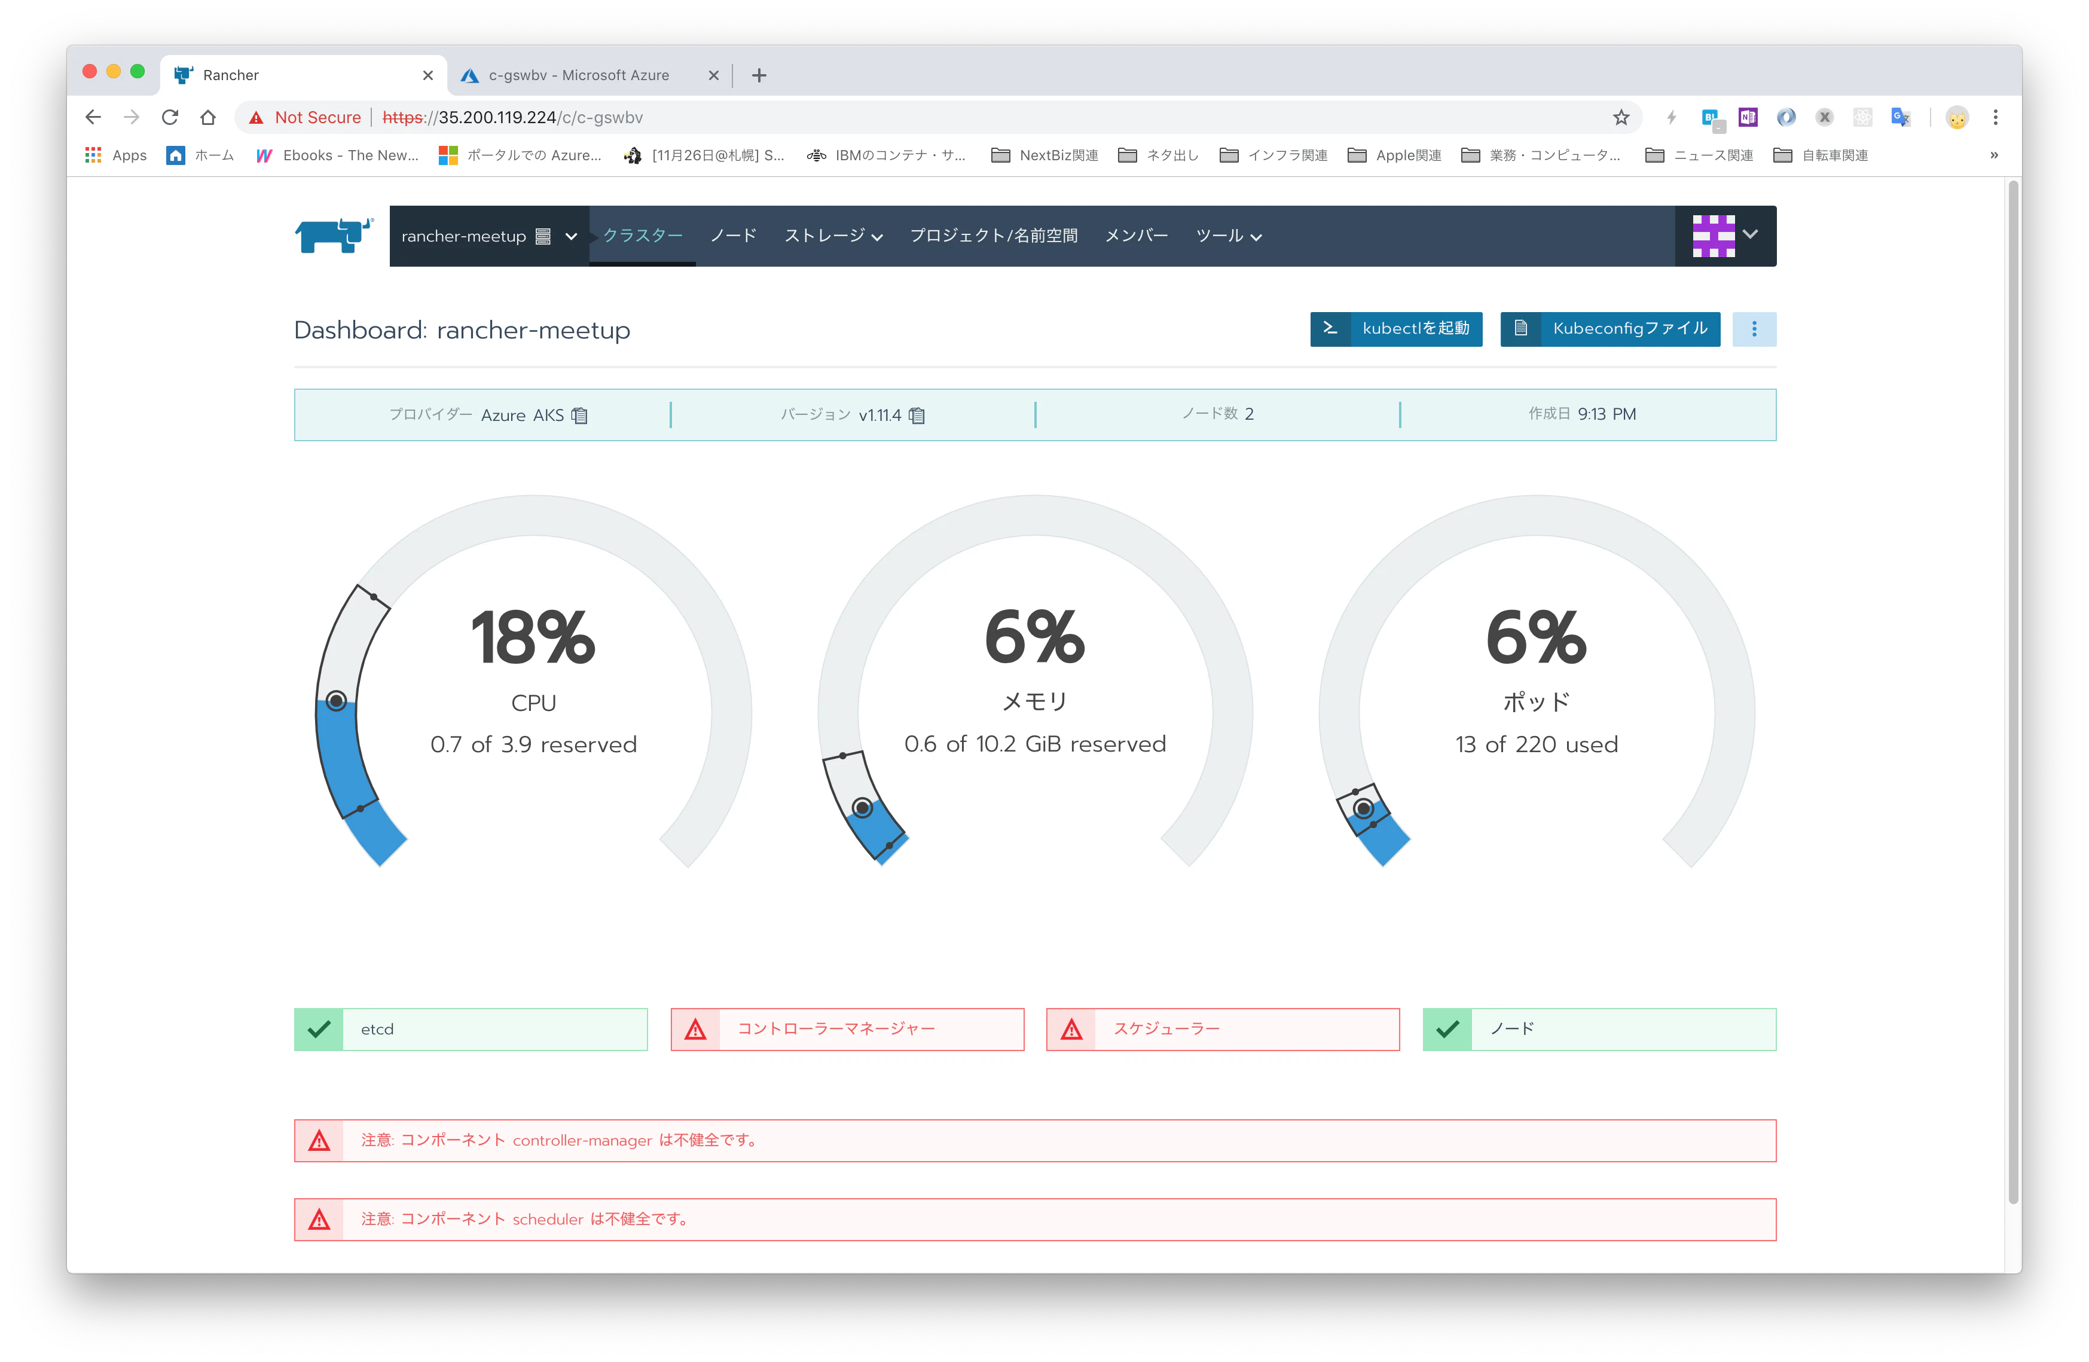The image size is (2089, 1362).
Task: Click the browser address bar URL
Action: (512, 118)
